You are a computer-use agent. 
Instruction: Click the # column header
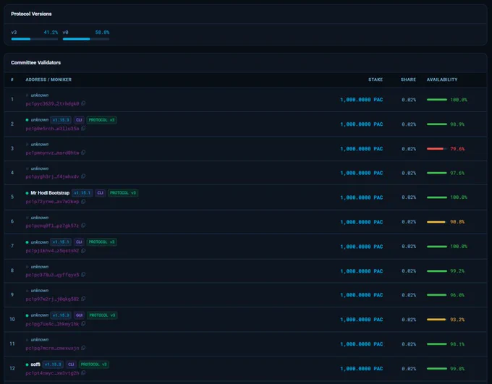coord(12,80)
